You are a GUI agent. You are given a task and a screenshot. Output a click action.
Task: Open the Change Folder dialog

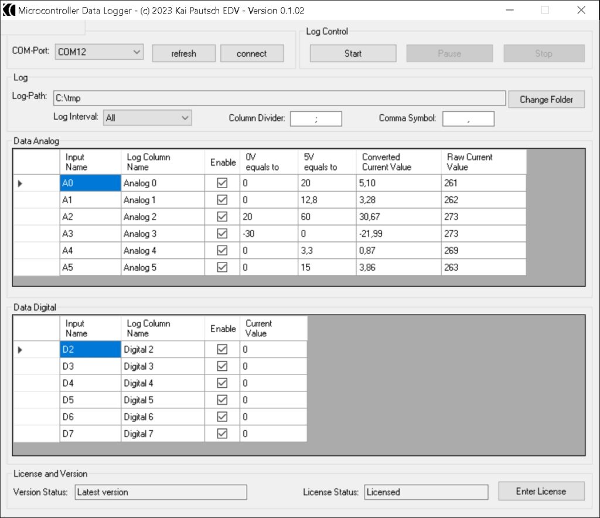(547, 100)
